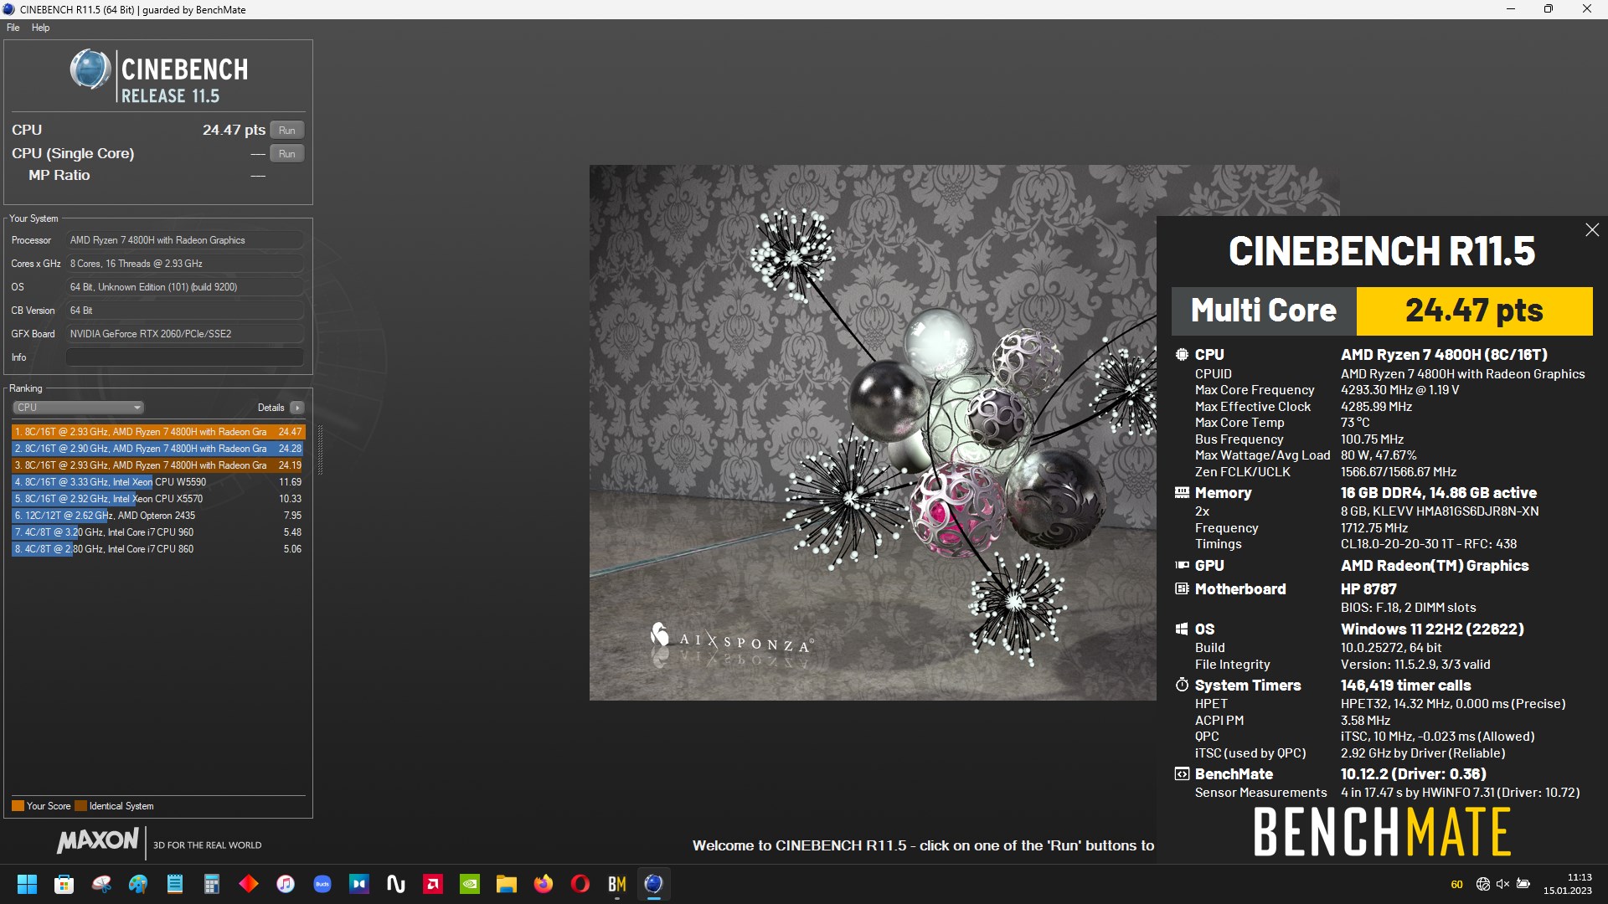Open Firefox from taskbar
The image size is (1608, 904).
pyautogui.click(x=544, y=884)
